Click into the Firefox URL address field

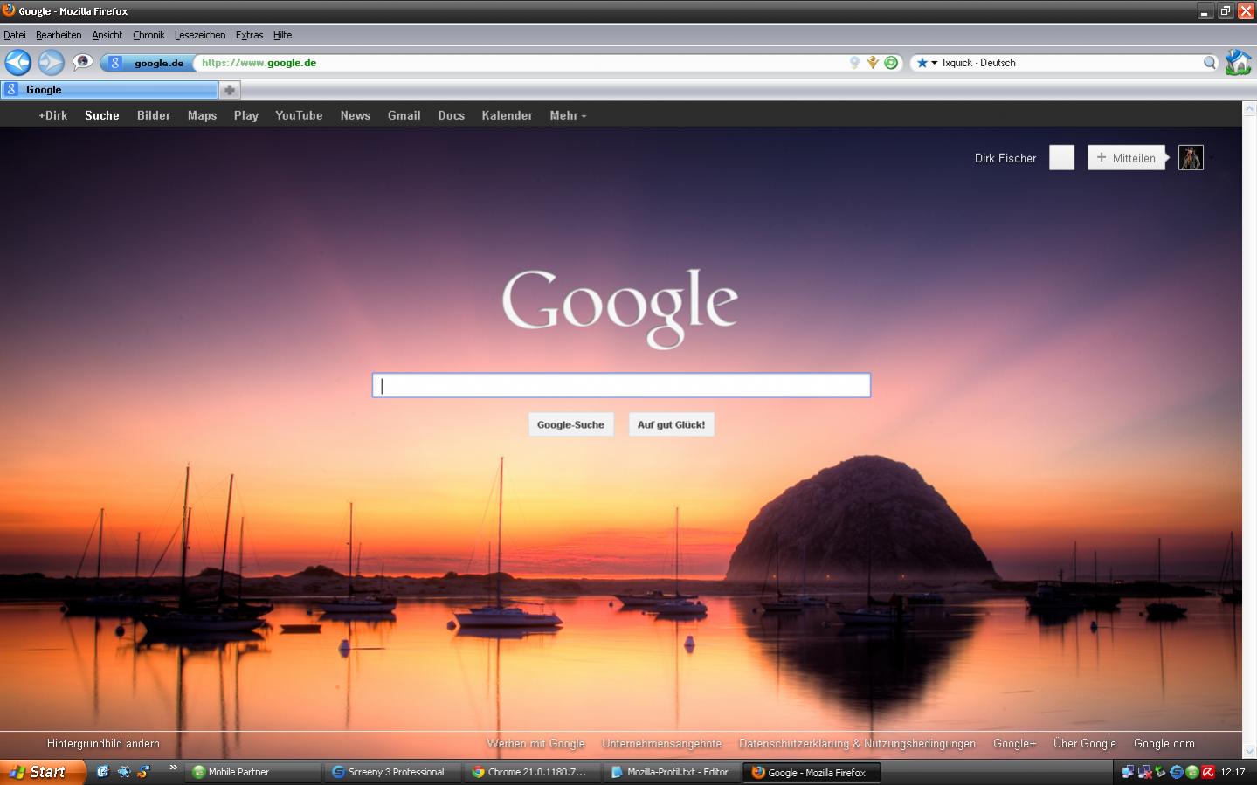[520, 63]
